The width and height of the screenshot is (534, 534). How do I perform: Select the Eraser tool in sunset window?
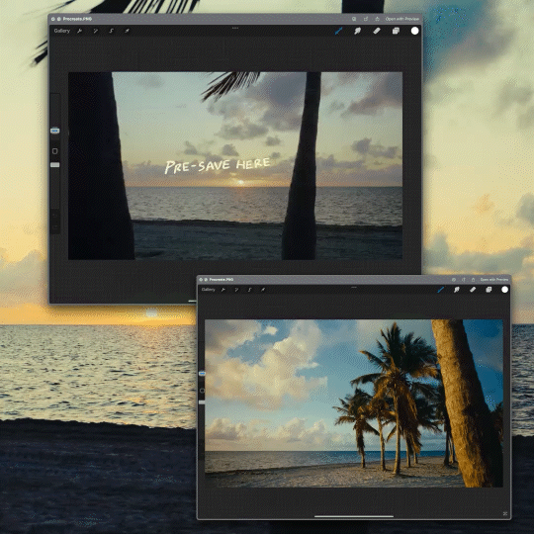click(377, 31)
